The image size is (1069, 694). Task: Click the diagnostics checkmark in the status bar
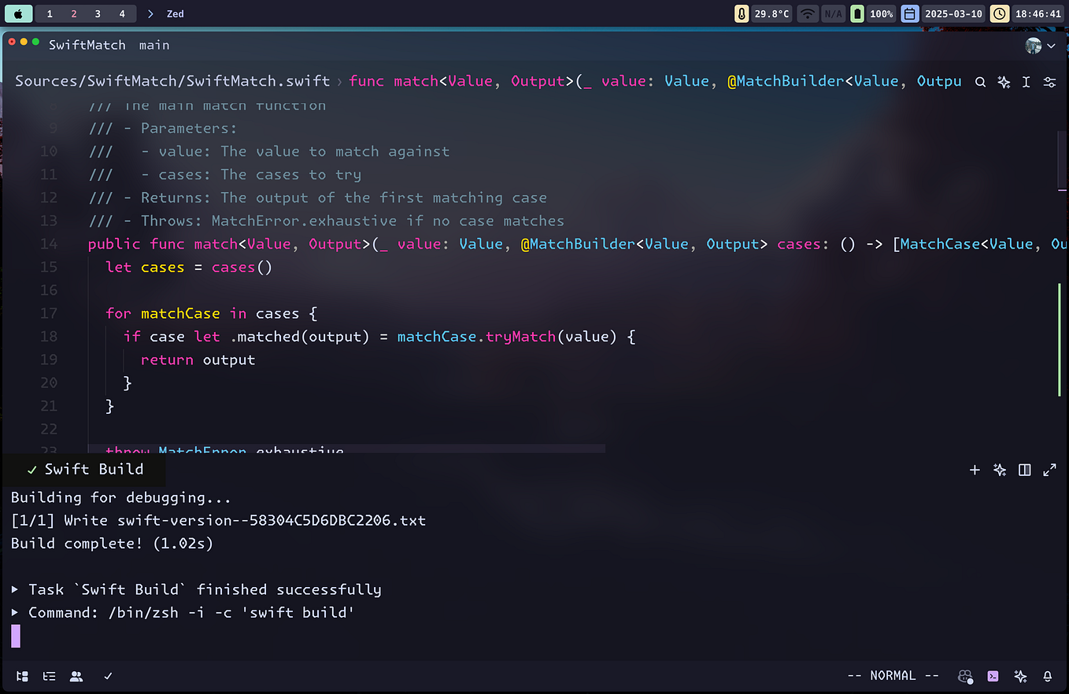108,676
